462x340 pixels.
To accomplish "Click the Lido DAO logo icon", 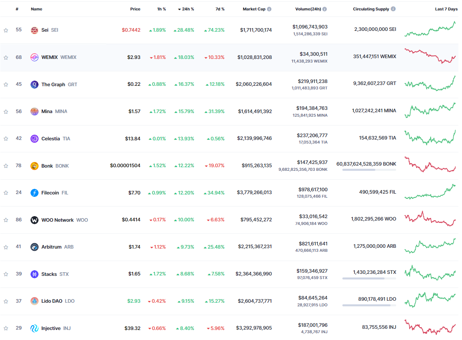I will (x=35, y=301).
